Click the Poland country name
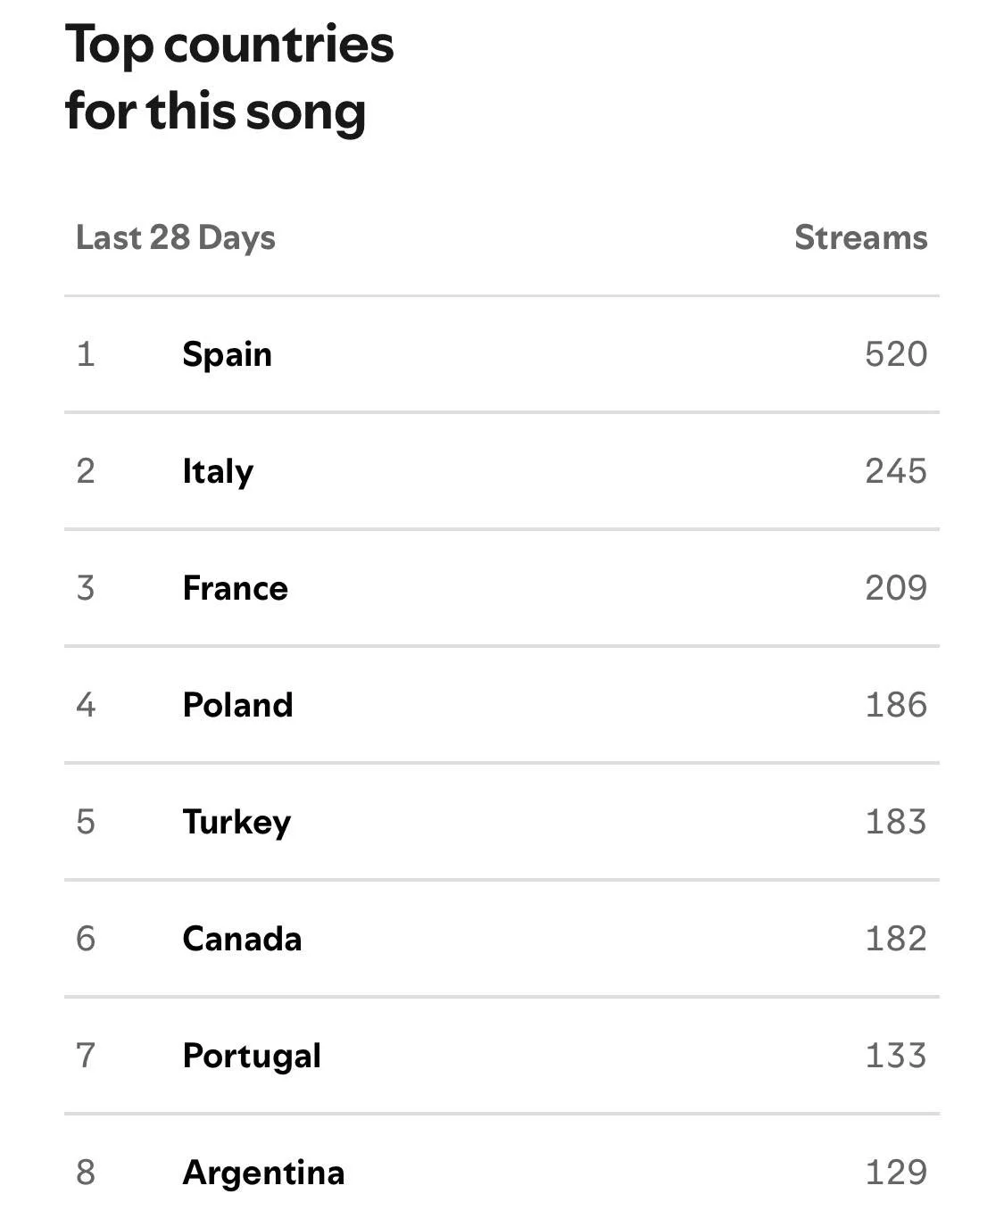Image resolution: width=1004 pixels, height=1227 pixels. [237, 705]
